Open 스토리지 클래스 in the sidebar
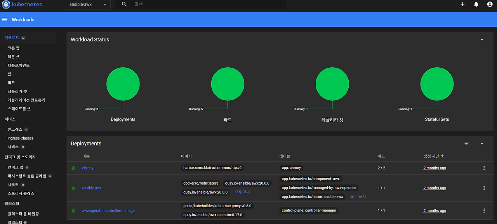Viewport: 497px width, 224px height. pyautogui.click(x=21, y=193)
